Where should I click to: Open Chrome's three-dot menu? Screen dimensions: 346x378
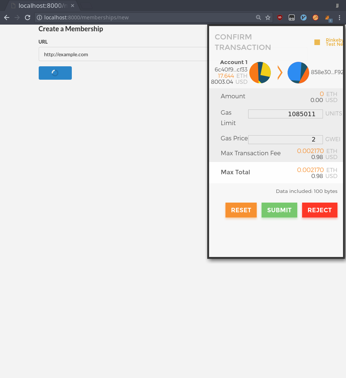[x=339, y=18]
